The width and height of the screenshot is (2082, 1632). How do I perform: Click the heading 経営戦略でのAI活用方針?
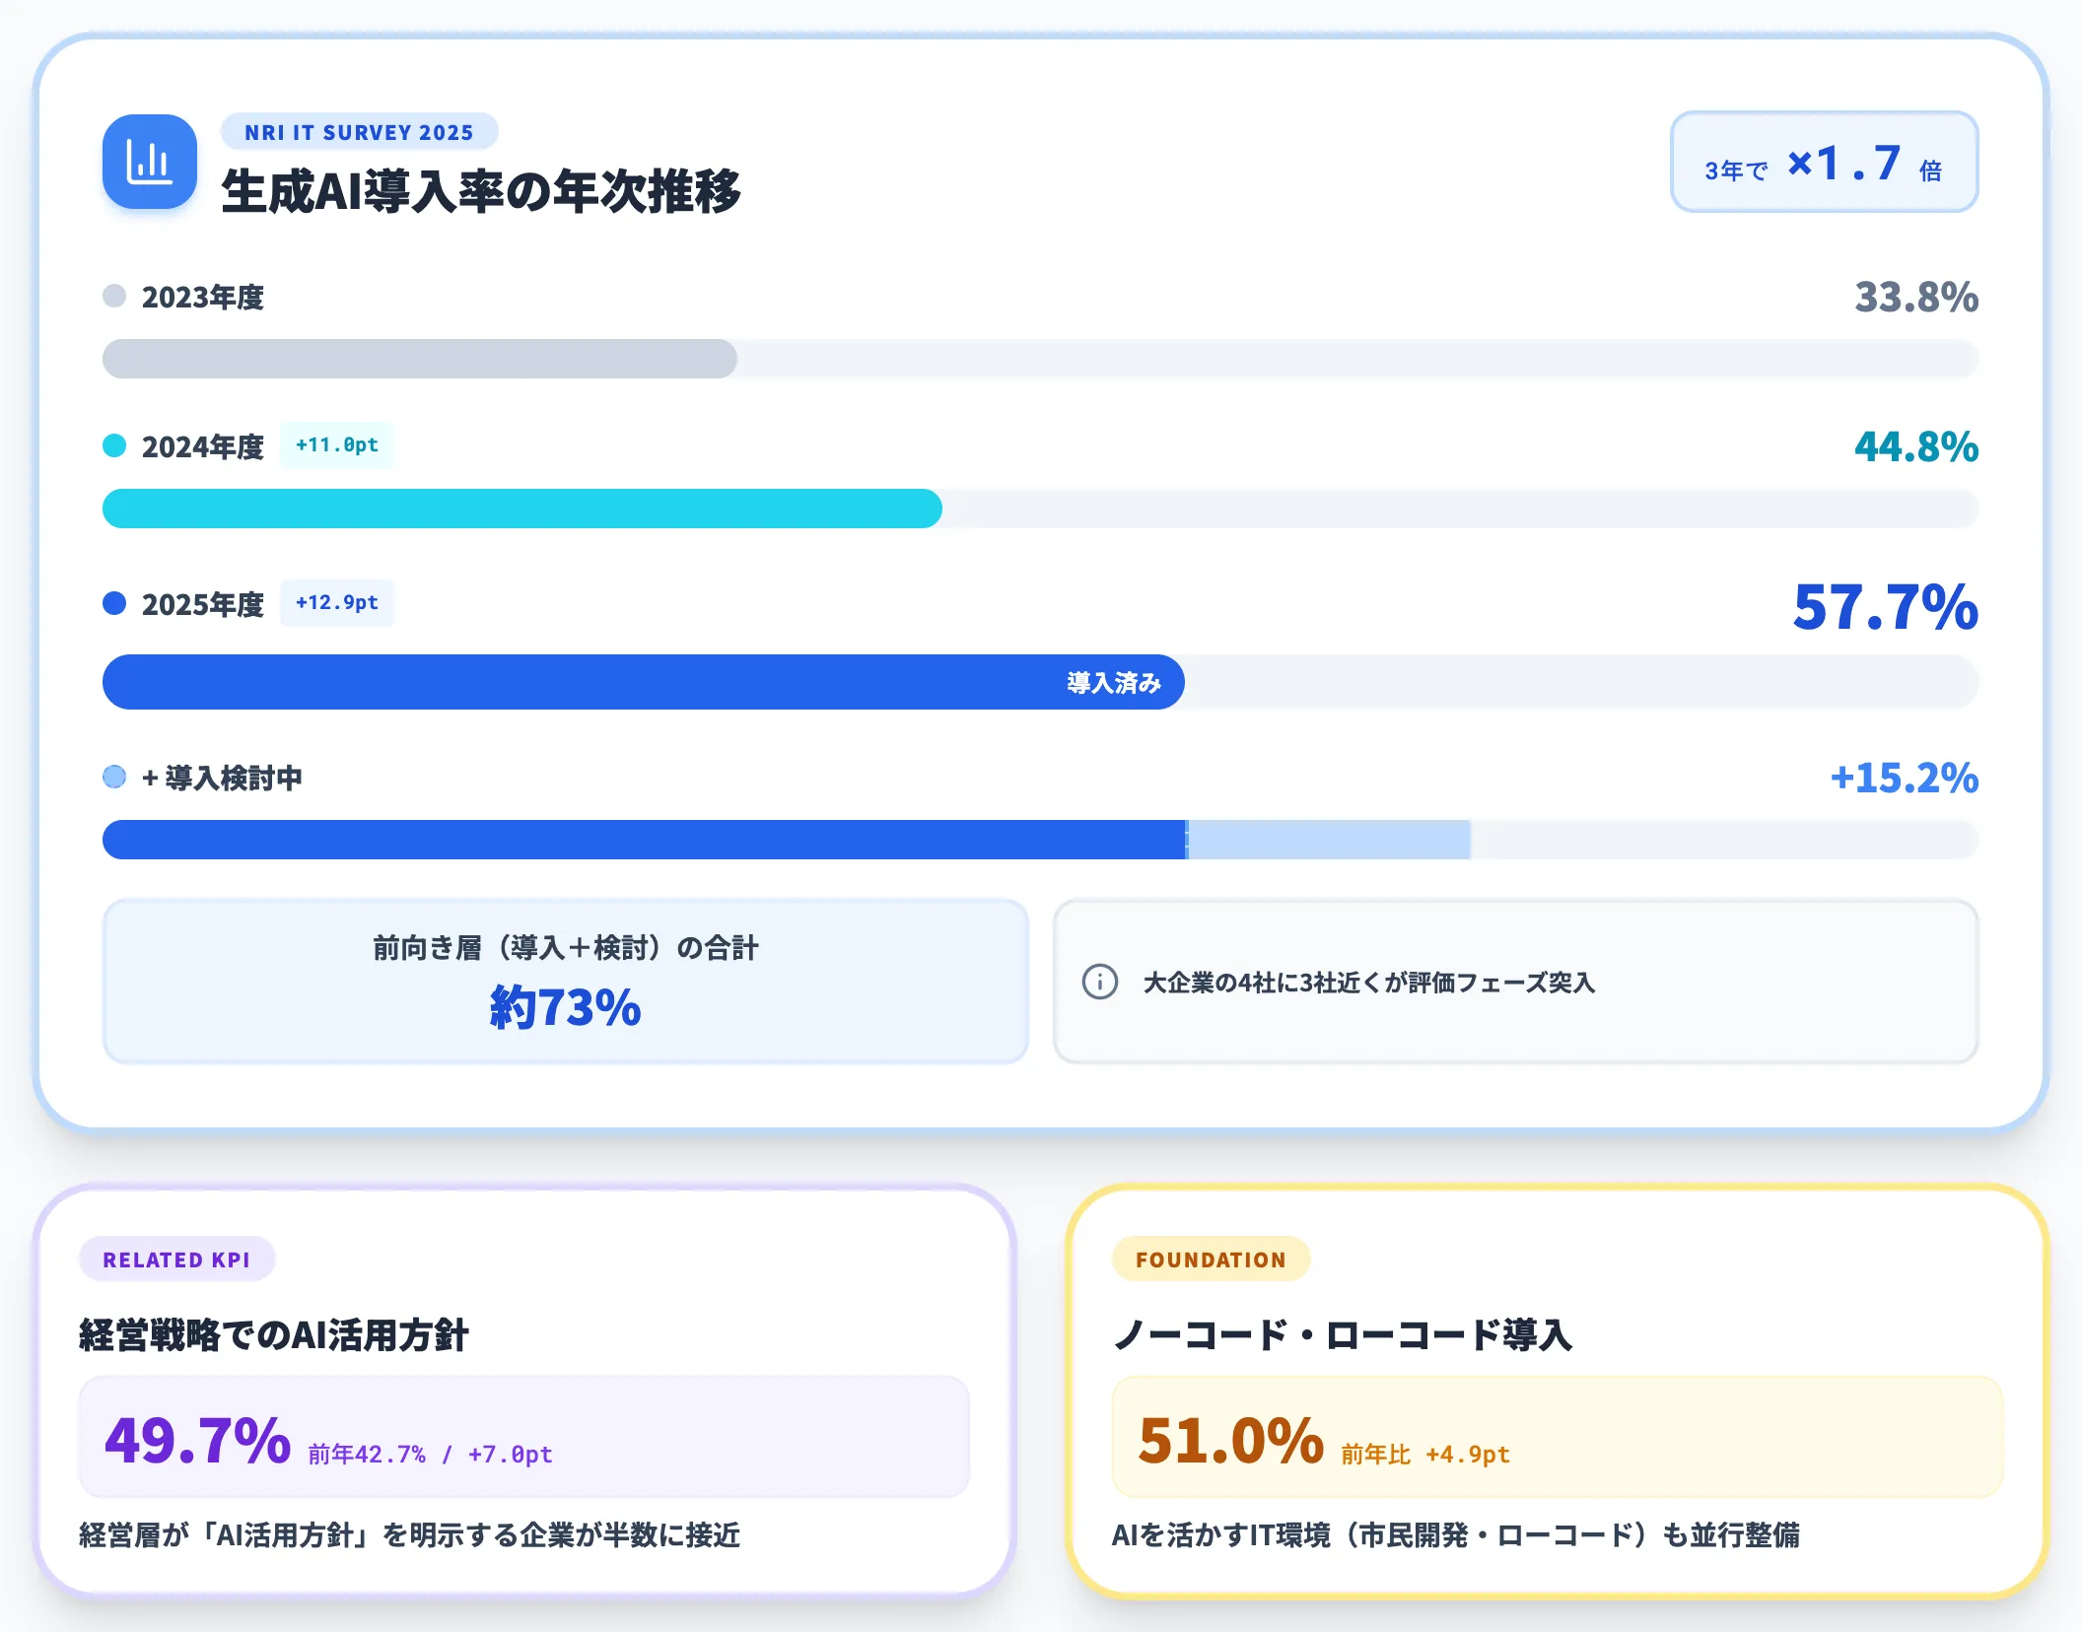point(274,1335)
